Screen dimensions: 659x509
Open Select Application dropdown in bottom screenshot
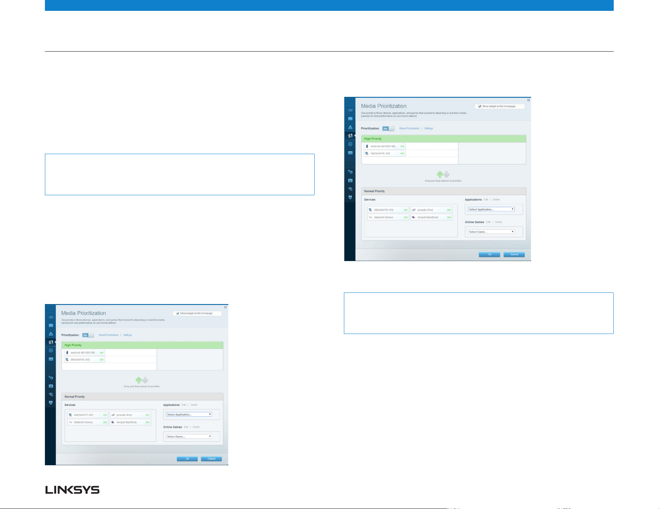(189, 414)
